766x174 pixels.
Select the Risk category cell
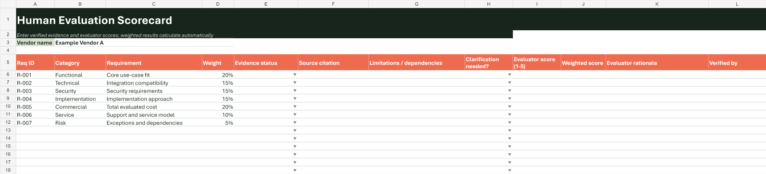pos(80,122)
